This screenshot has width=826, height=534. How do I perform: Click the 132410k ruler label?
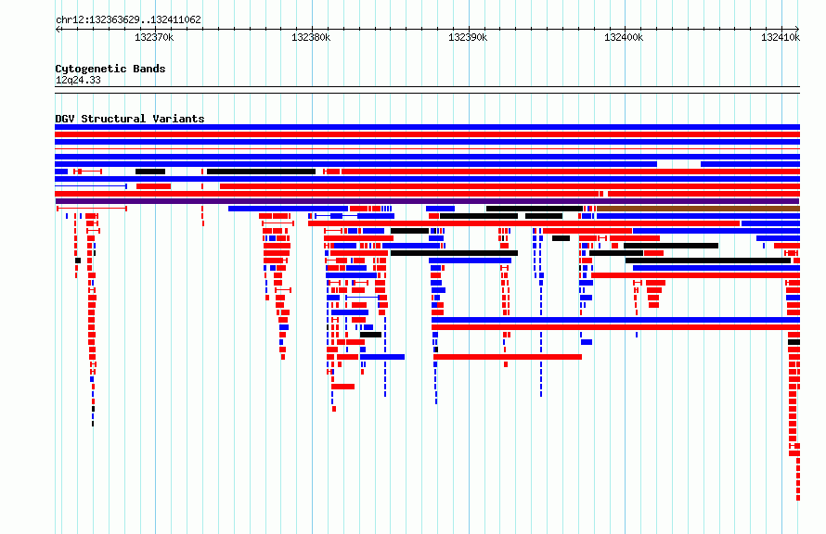(781, 37)
